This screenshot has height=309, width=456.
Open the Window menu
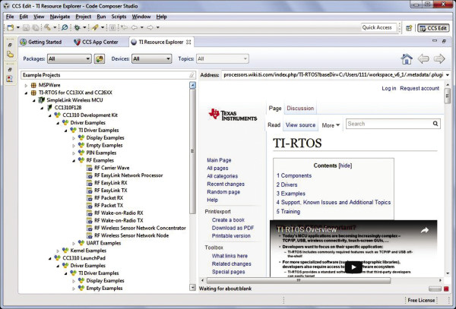[141, 17]
